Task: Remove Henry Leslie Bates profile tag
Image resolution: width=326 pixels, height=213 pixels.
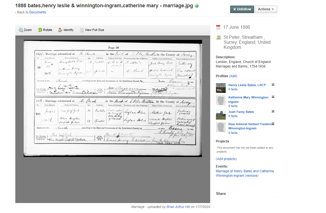Action: point(273,84)
